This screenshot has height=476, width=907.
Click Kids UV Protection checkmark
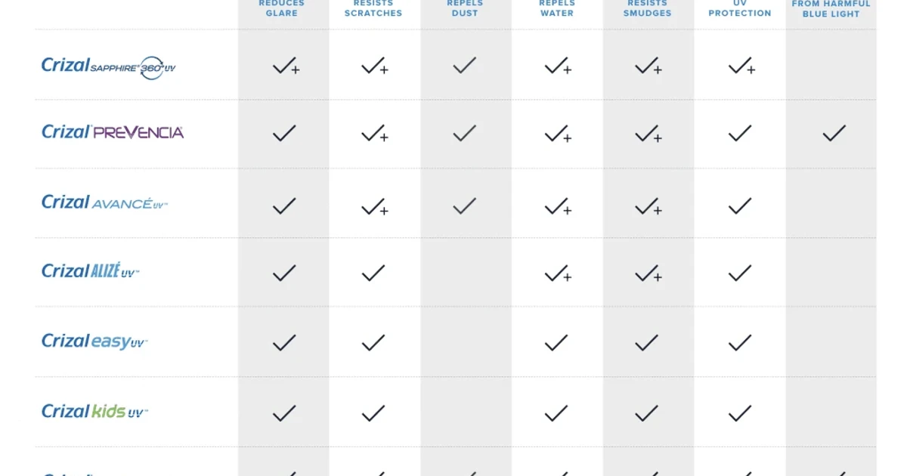[x=740, y=413]
